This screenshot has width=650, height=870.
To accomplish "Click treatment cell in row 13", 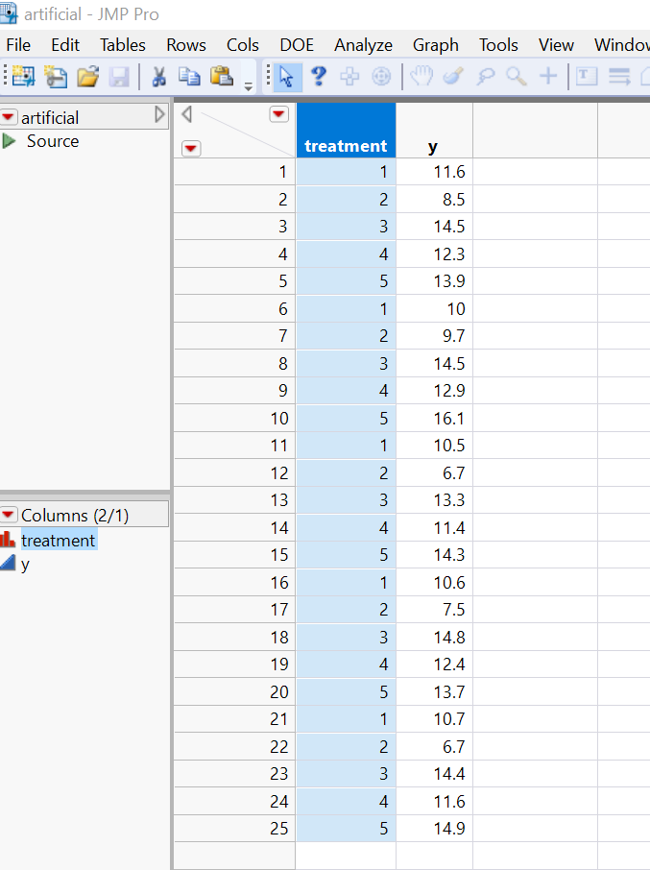I will [346, 500].
